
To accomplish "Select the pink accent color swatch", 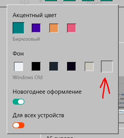I will tap(72, 28).
